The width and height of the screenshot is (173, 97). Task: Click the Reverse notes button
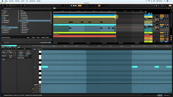tap(21, 52)
